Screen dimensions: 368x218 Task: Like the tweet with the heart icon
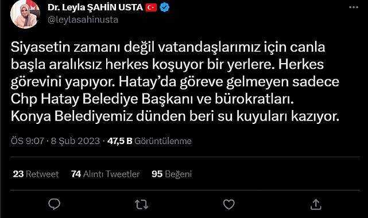[x=229, y=204]
